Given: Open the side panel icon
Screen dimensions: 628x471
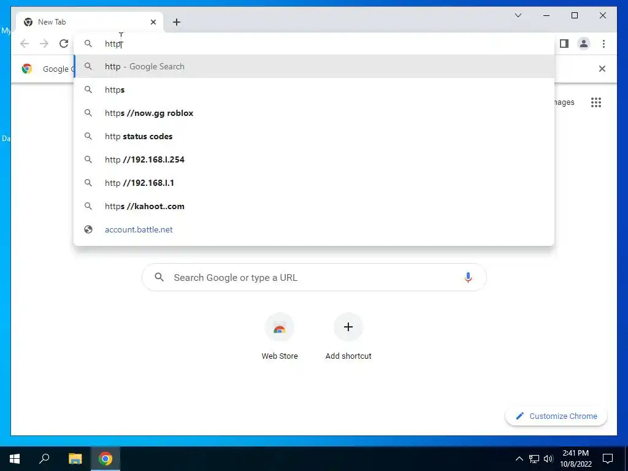Looking at the screenshot, I should click(564, 44).
